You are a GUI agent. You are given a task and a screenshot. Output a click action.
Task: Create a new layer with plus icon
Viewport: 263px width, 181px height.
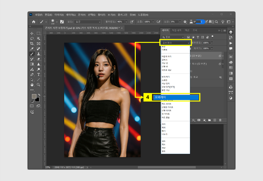pyautogui.click(x=215, y=120)
